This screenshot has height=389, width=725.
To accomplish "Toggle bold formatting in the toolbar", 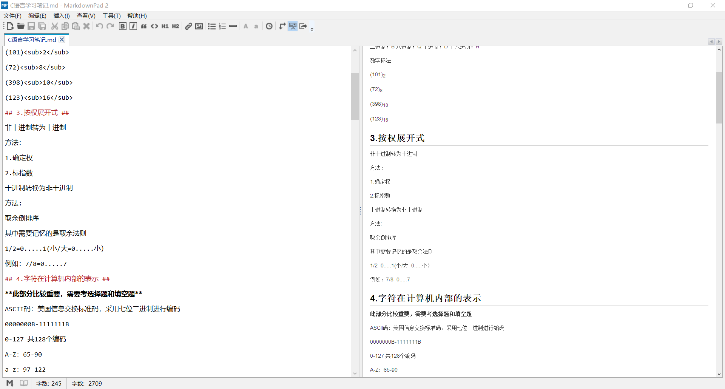I will 123,26.
